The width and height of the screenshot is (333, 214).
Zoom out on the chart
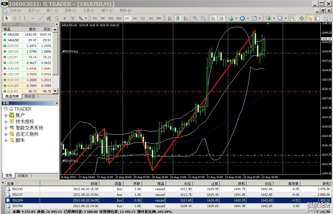click(x=203, y=18)
